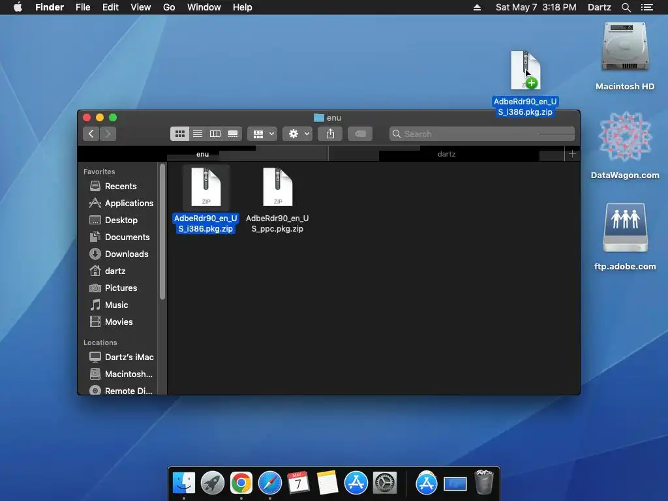Click the green zoom window button
668x501 pixels.
(x=112, y=117)
